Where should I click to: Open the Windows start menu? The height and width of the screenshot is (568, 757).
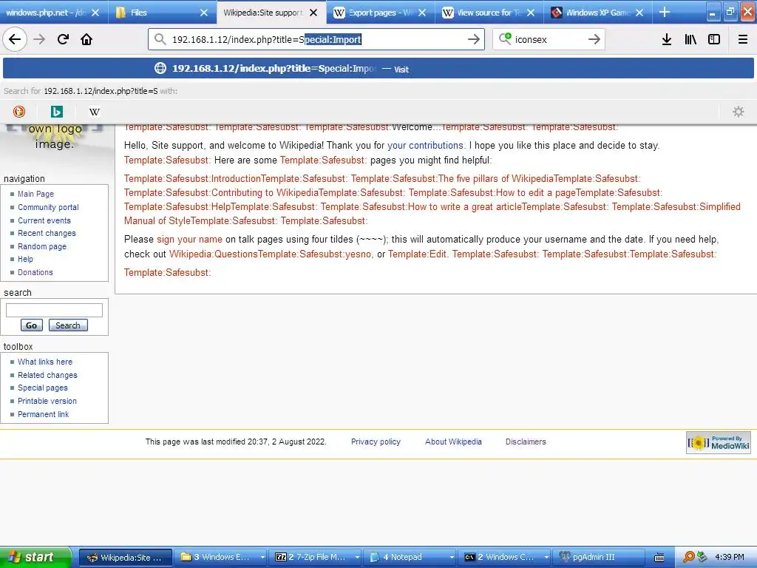tap(35, 558)
